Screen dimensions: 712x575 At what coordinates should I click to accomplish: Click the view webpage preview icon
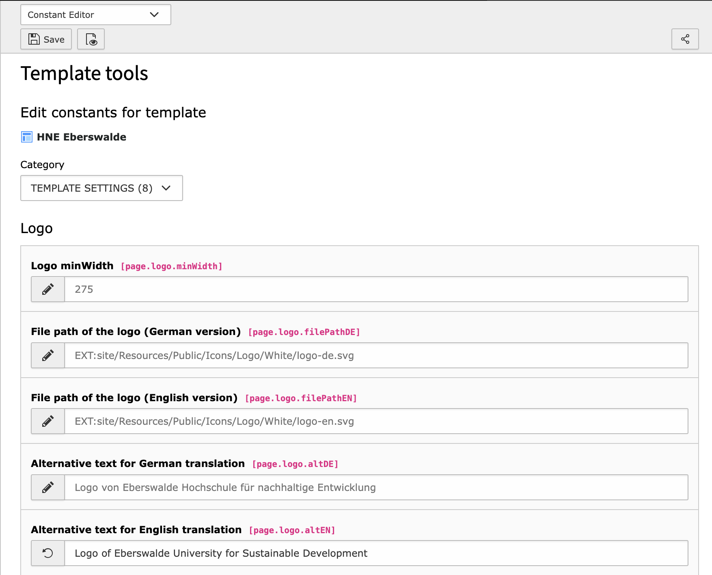[91, 39]
